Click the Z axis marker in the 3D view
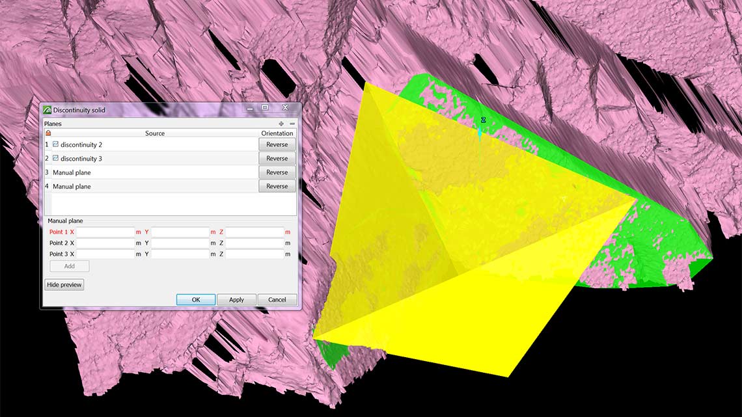Image resolution: width=742 pixels, height=417 pixels. [483, 120]
